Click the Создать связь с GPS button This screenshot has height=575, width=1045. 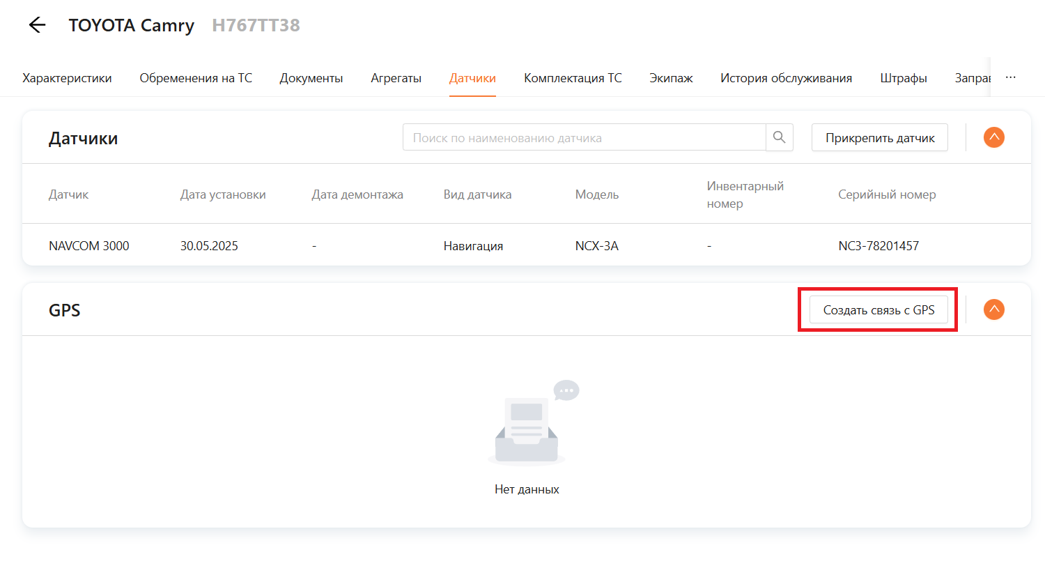pos(878,310)
